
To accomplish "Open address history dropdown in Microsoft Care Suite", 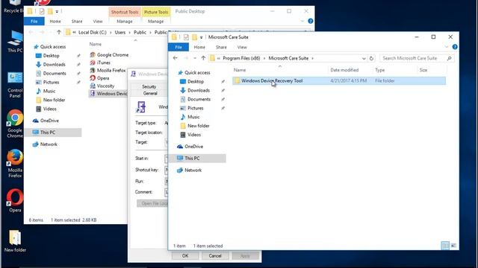I will point(364,58).
